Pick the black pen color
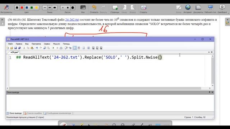The image size is (230, 129). click(17, 8)
